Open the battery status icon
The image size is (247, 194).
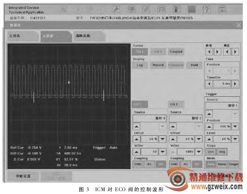[176, 9]
